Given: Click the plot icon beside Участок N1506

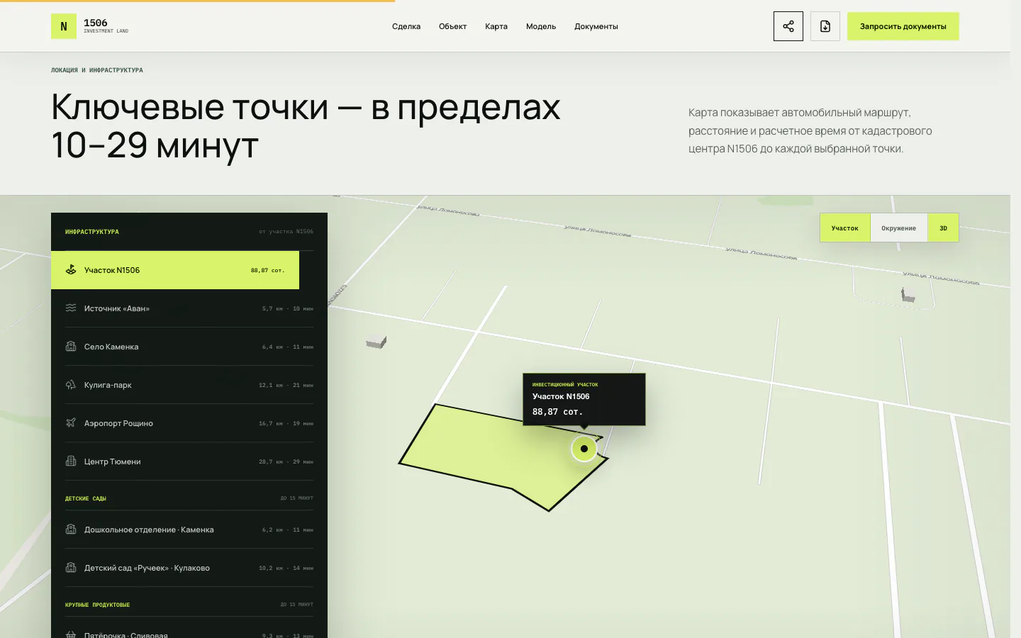Looking at the screenshot, I should 71,270.
